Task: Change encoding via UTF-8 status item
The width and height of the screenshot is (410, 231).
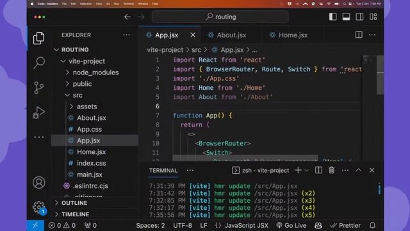Action: click(183, 225)
